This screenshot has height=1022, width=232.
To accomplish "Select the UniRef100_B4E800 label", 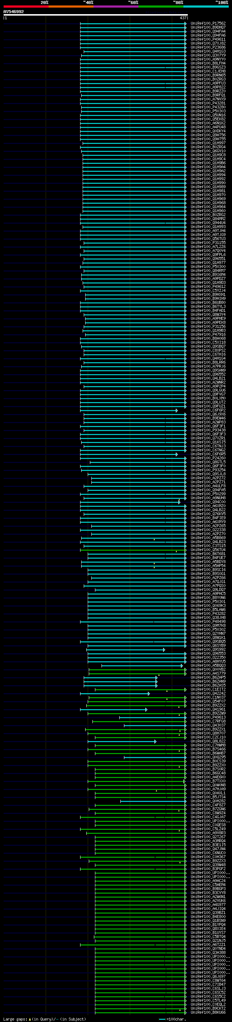I will click(208, 917).
